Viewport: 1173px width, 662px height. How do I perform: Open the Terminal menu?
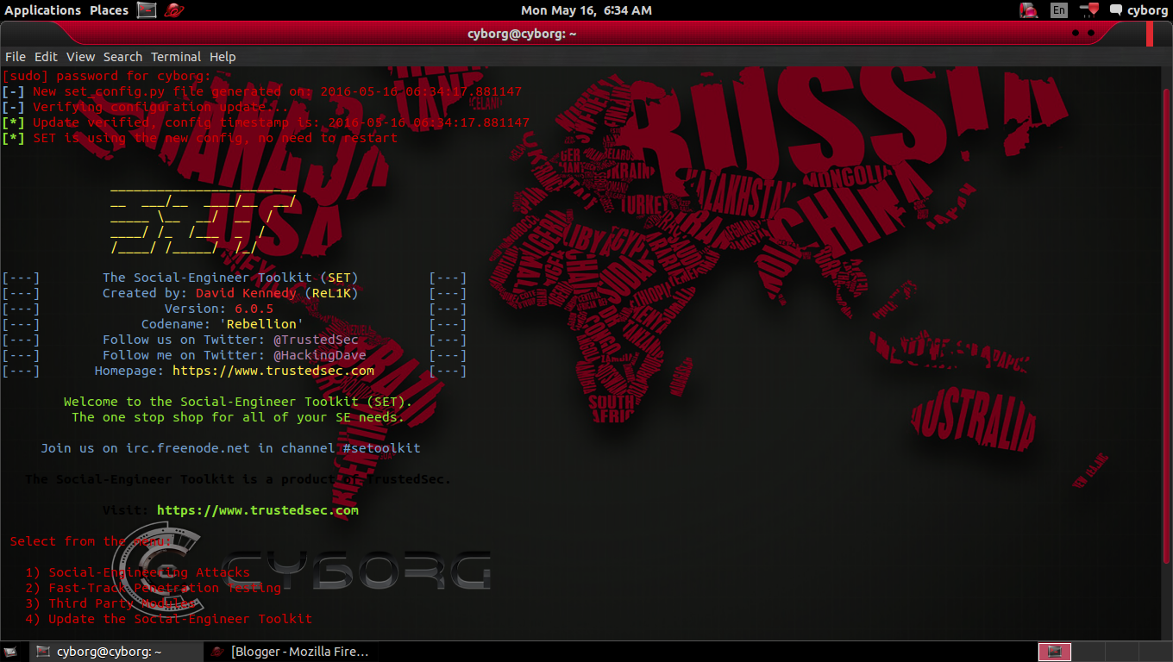coord(176,56)
